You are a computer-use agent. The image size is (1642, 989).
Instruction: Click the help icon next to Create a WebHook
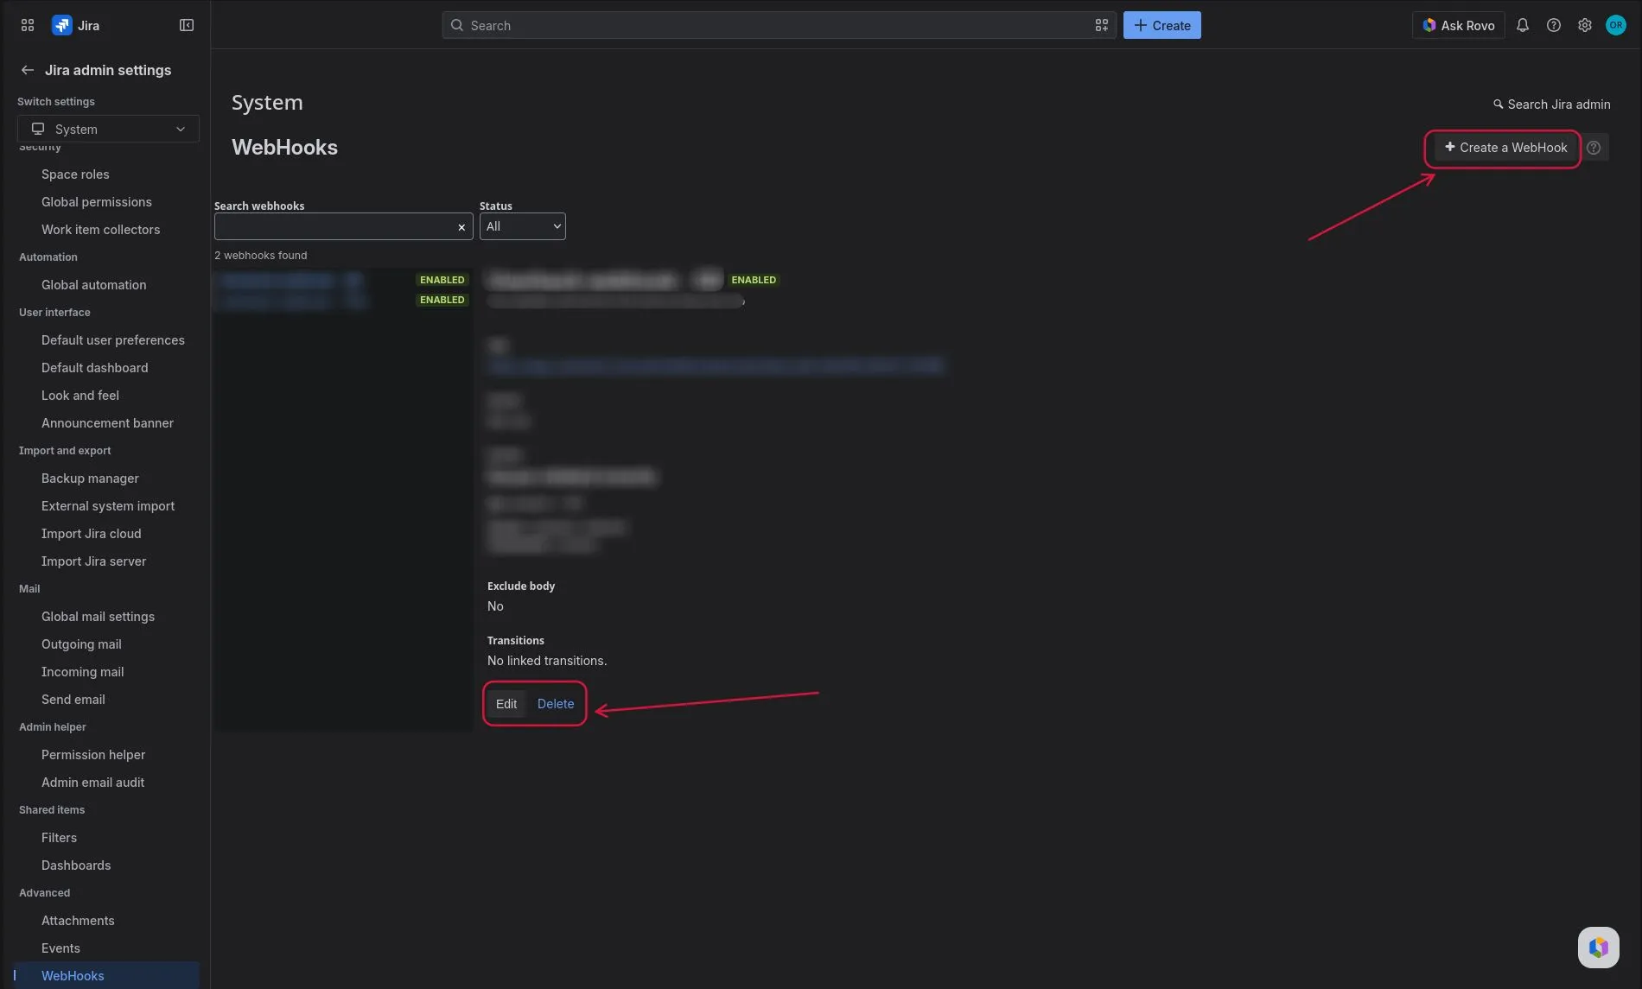pos(1594,148)
